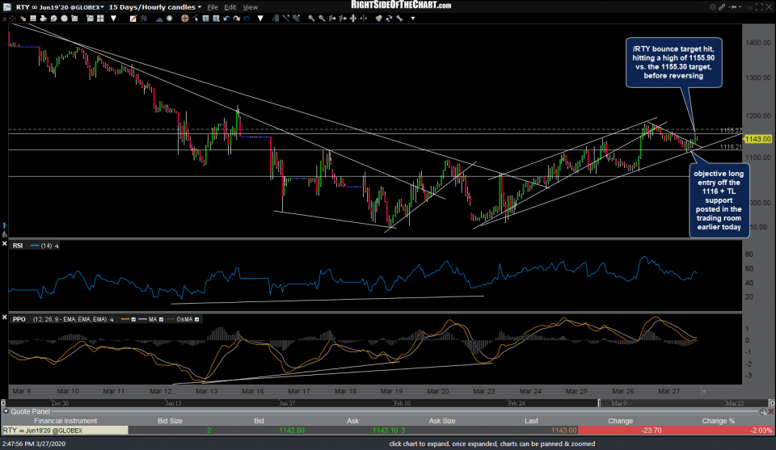Viewport: 776px width, 450px height.
Task: Expand the Quote Panel header arrow
Action: click(x=6, y=410)
